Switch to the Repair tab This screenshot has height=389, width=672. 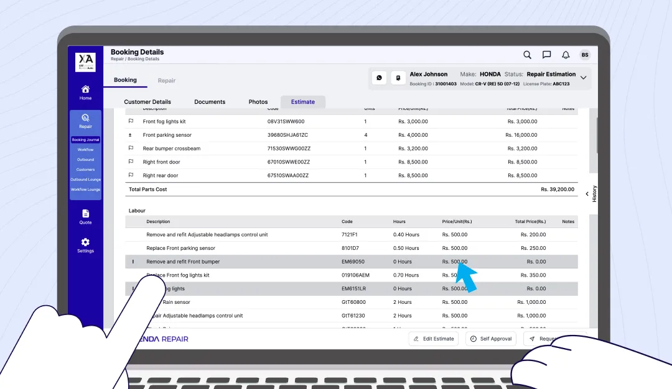(166, 80)
